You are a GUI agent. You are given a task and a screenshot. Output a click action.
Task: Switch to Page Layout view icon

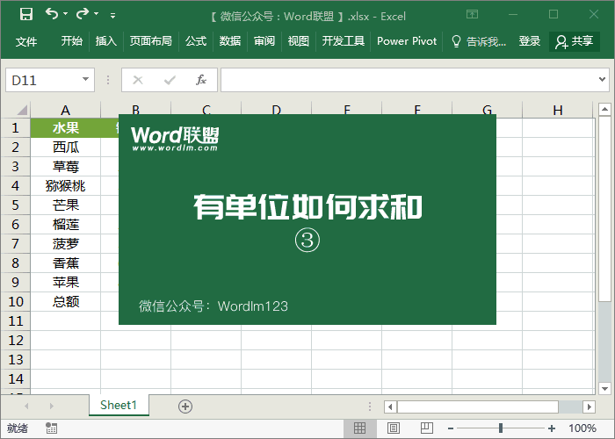point(394,428)
